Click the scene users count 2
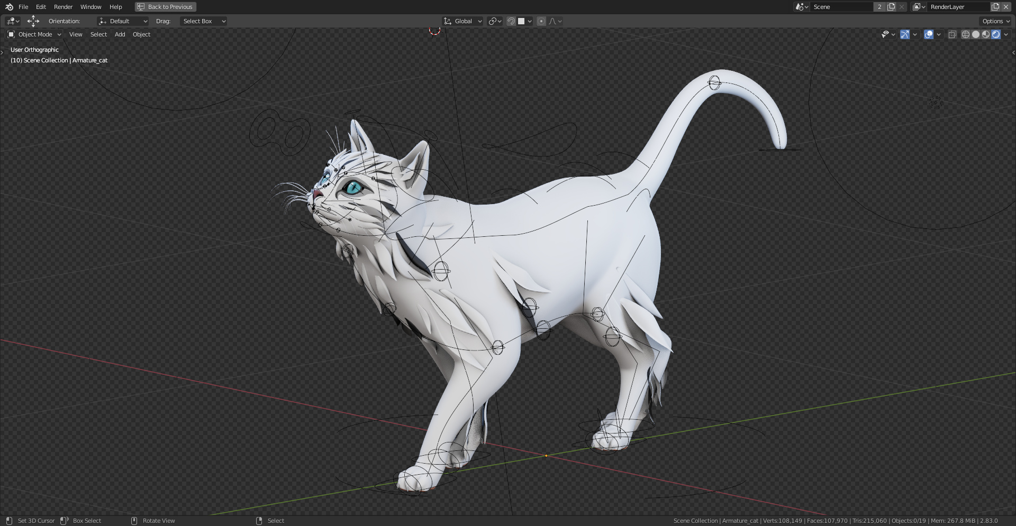The height and width of the screenshot is (526, 1016). 879,7
